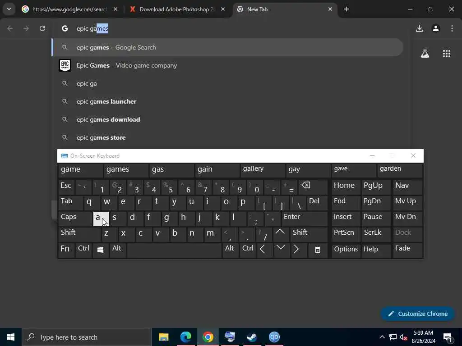
Task: Tap the Help key on keyboard
Action: (376, 250)
